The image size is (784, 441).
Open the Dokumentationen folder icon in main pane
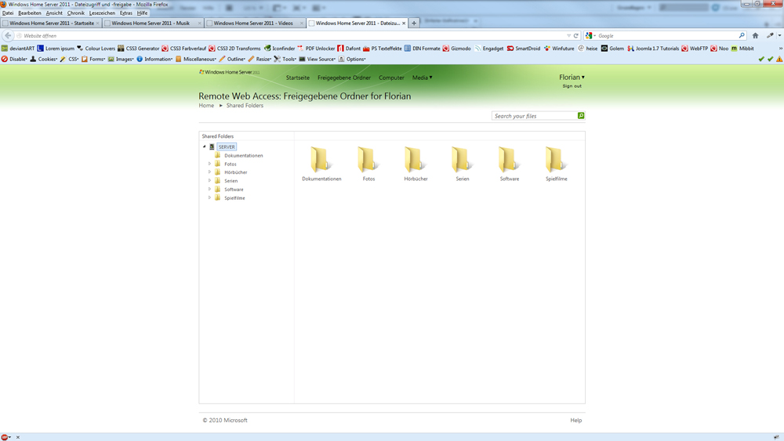pos(320,159)
